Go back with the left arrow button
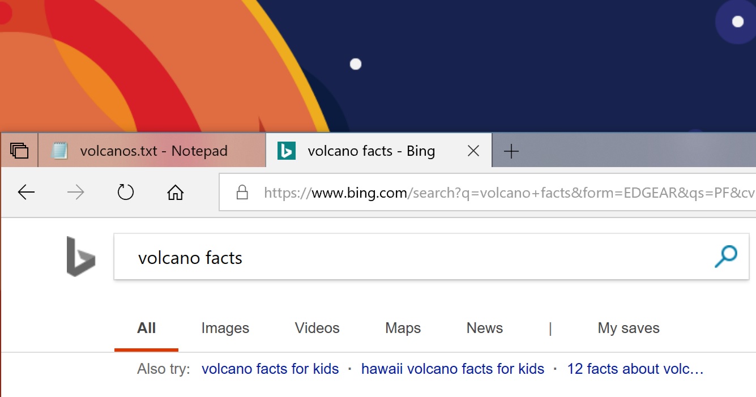Image resolution: width=756 pixels, height=397 pixels. pyautogui.click(x=26, y=193)
